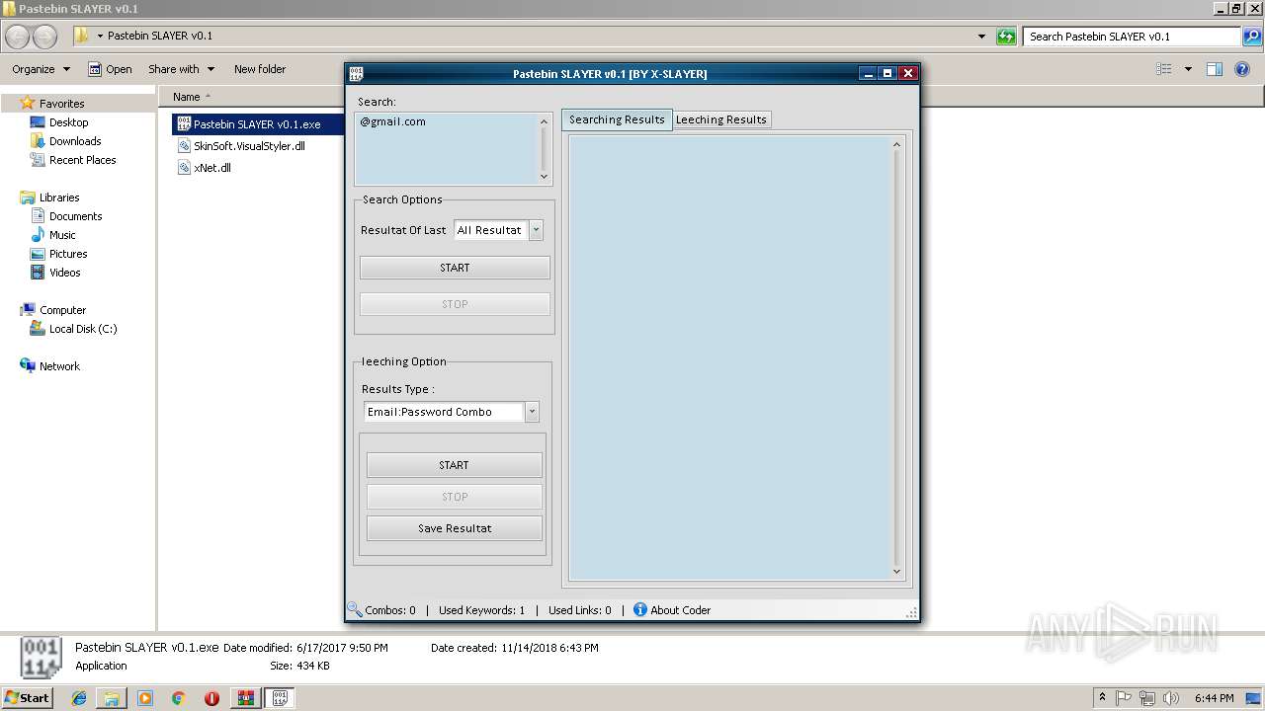Toggle Explorer preview pane icon

[x=1215, y=69]
